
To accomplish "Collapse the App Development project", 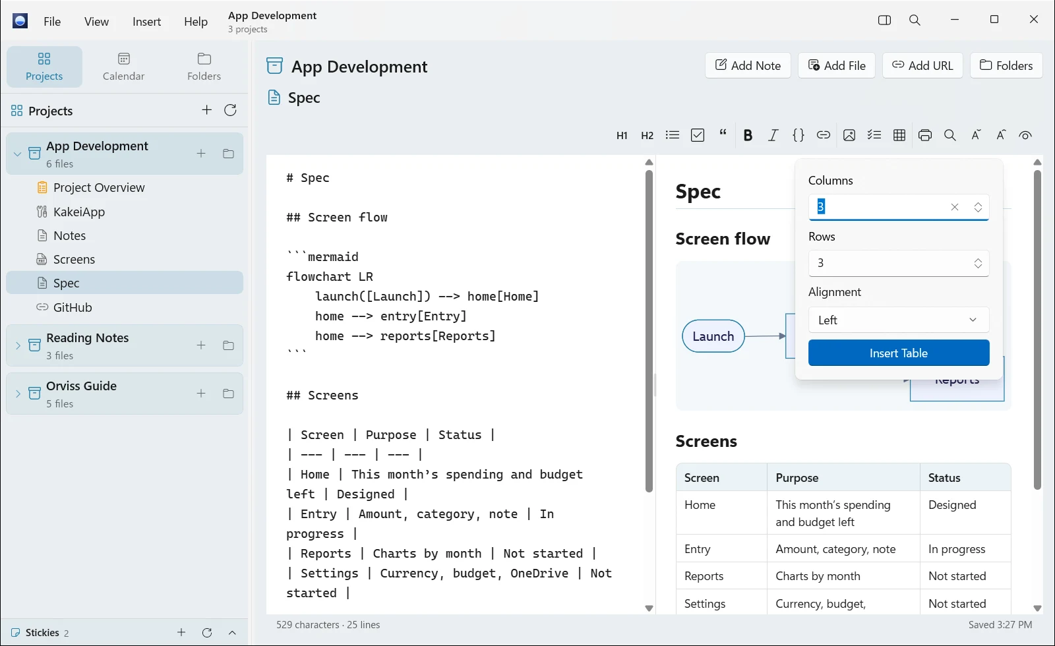I will coord(18,154).
